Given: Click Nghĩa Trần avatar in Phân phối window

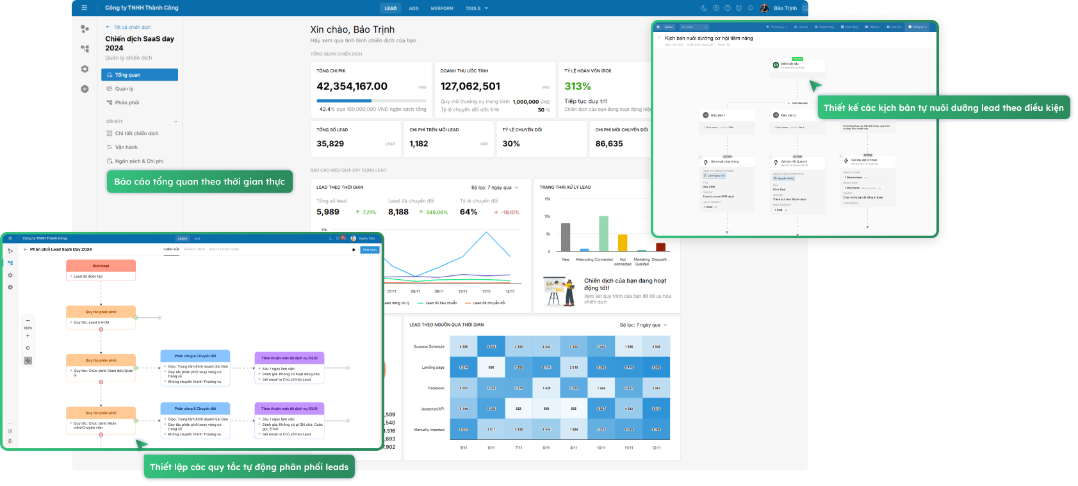Looking at the screenshot, I should tap(353, 238).
